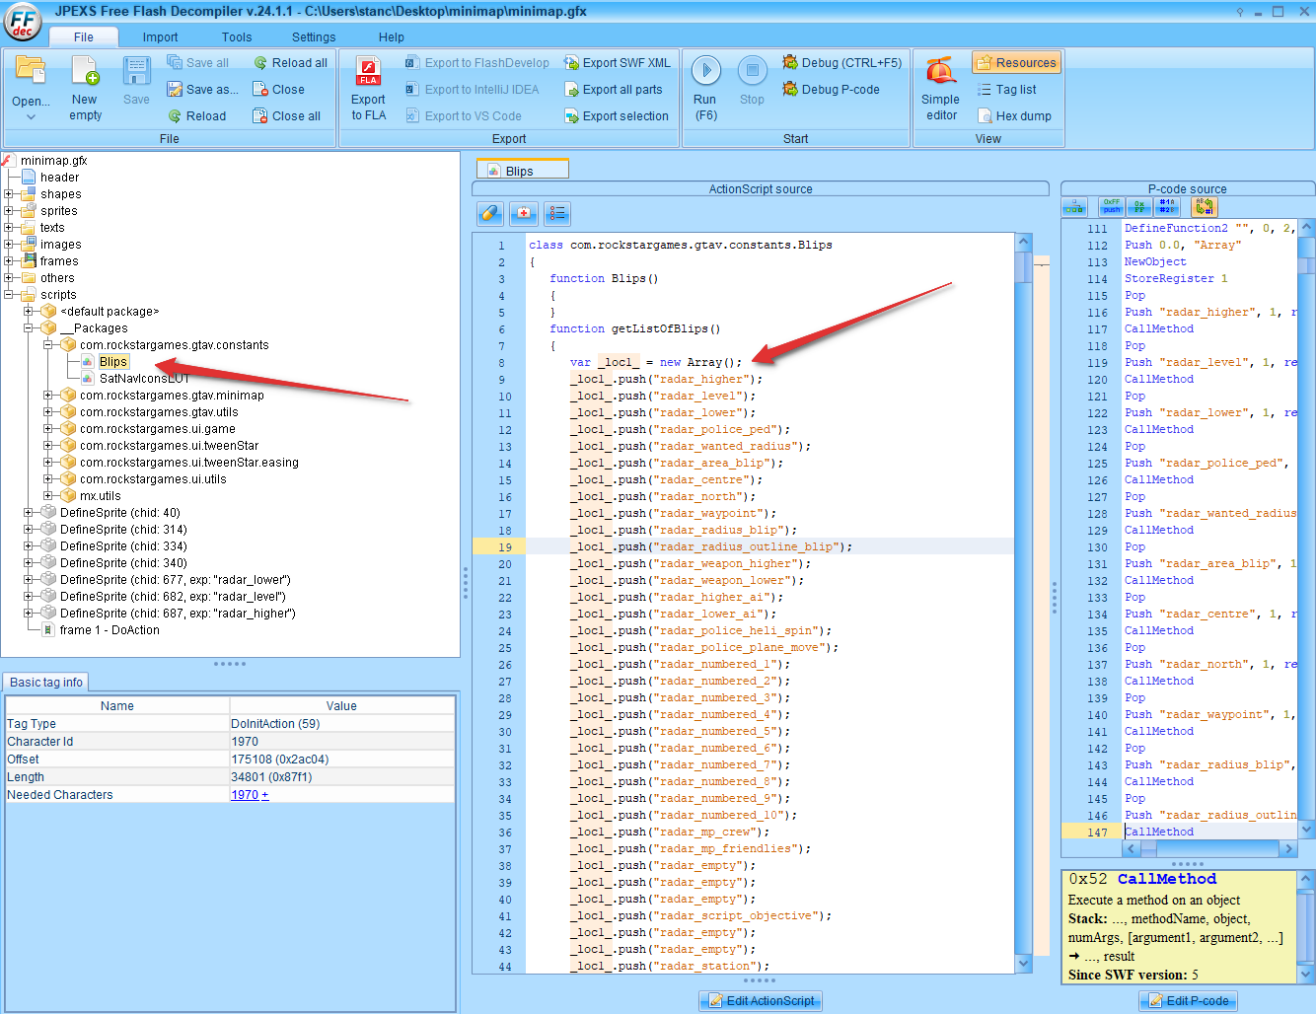This screenshot has height=1014, width=1316.
Task: Select the Blips script in the tree
Action: point(111,361)
